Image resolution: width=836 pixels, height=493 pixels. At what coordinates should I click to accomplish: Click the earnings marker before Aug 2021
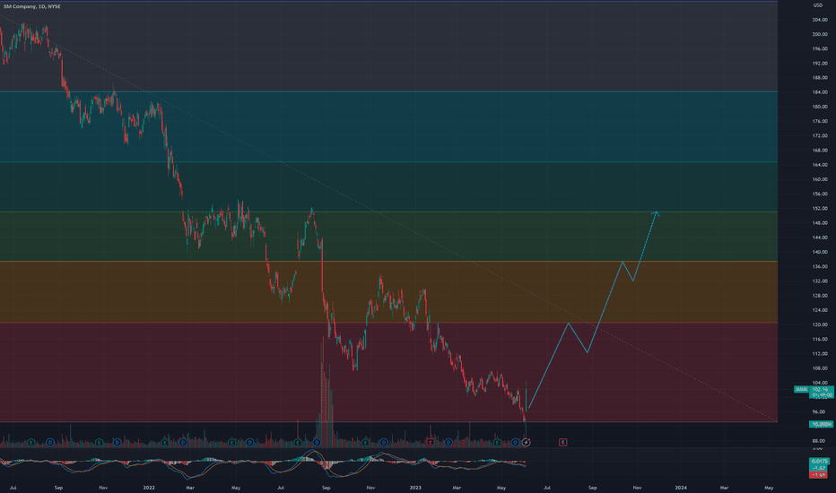pyautogui.click(x=31, y=443)
